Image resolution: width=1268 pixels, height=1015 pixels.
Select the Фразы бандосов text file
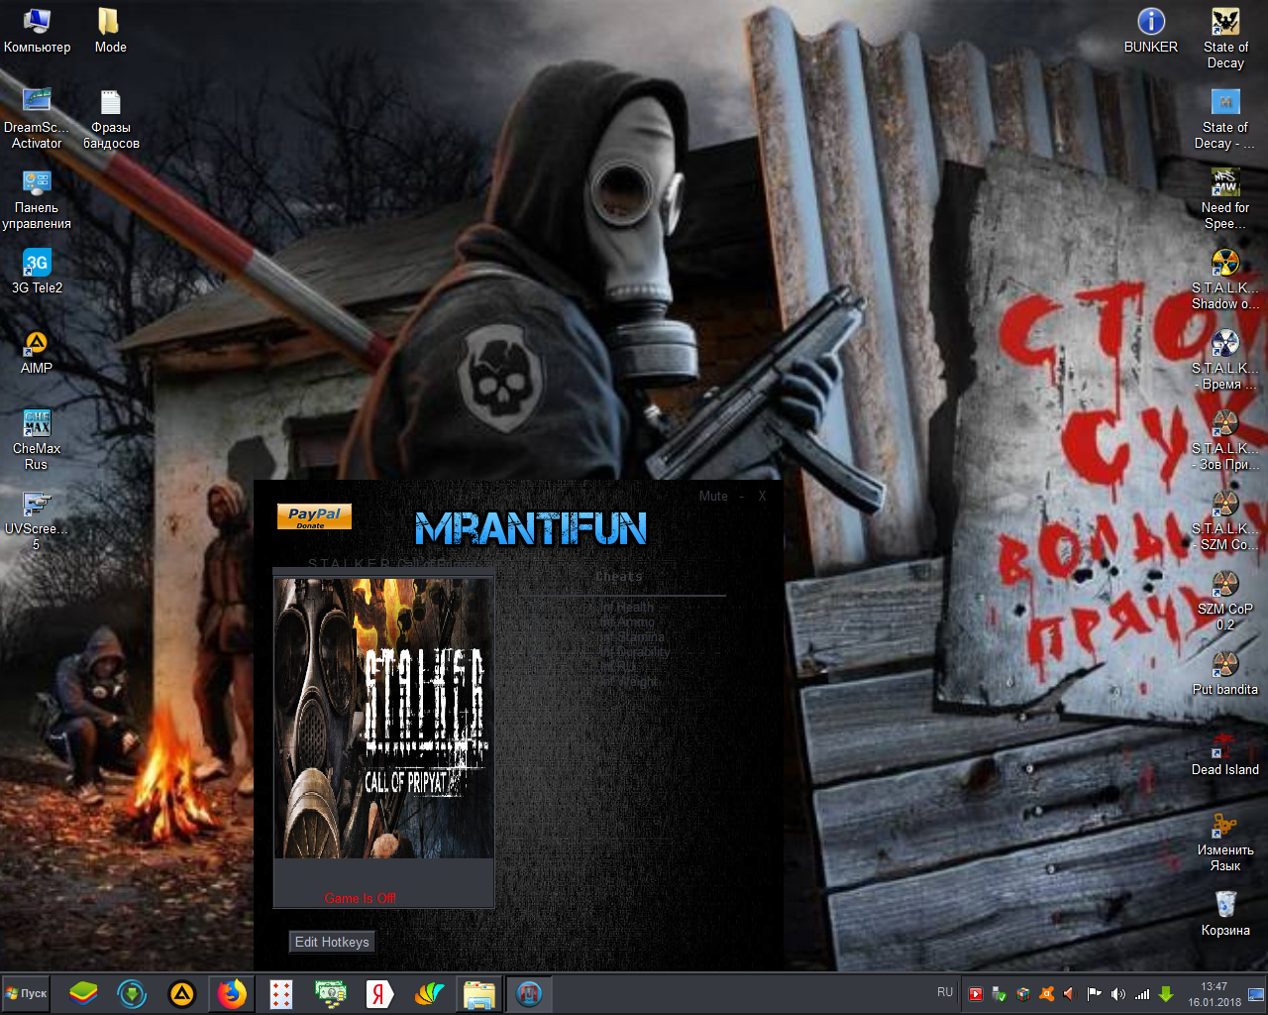[111, 118]
